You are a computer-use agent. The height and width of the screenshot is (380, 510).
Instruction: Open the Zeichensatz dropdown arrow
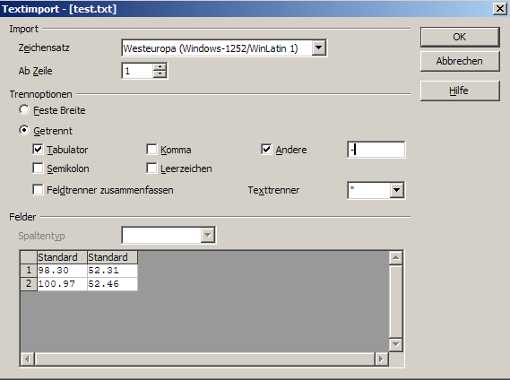(319, 47)
